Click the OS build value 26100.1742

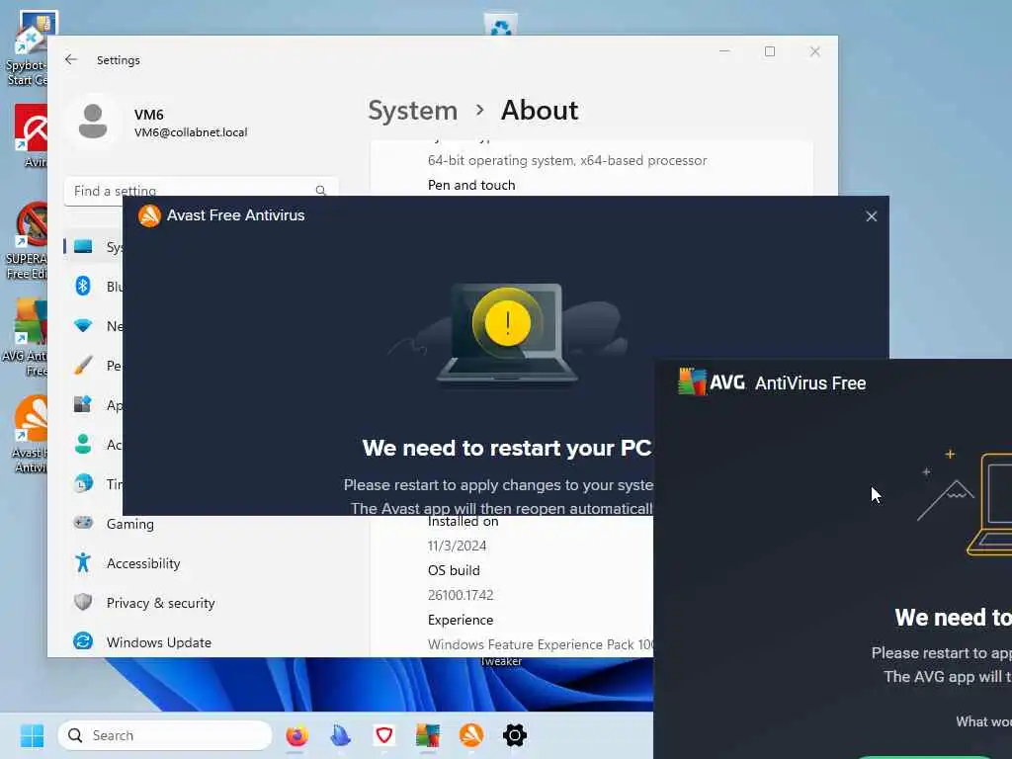click(x=461, y=595)
